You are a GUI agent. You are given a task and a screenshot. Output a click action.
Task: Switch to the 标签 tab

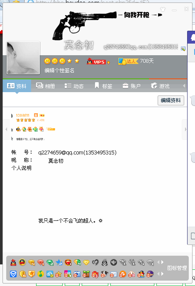103,86
